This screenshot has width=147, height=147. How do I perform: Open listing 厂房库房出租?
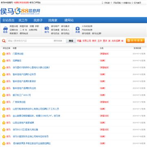[19, 102]
